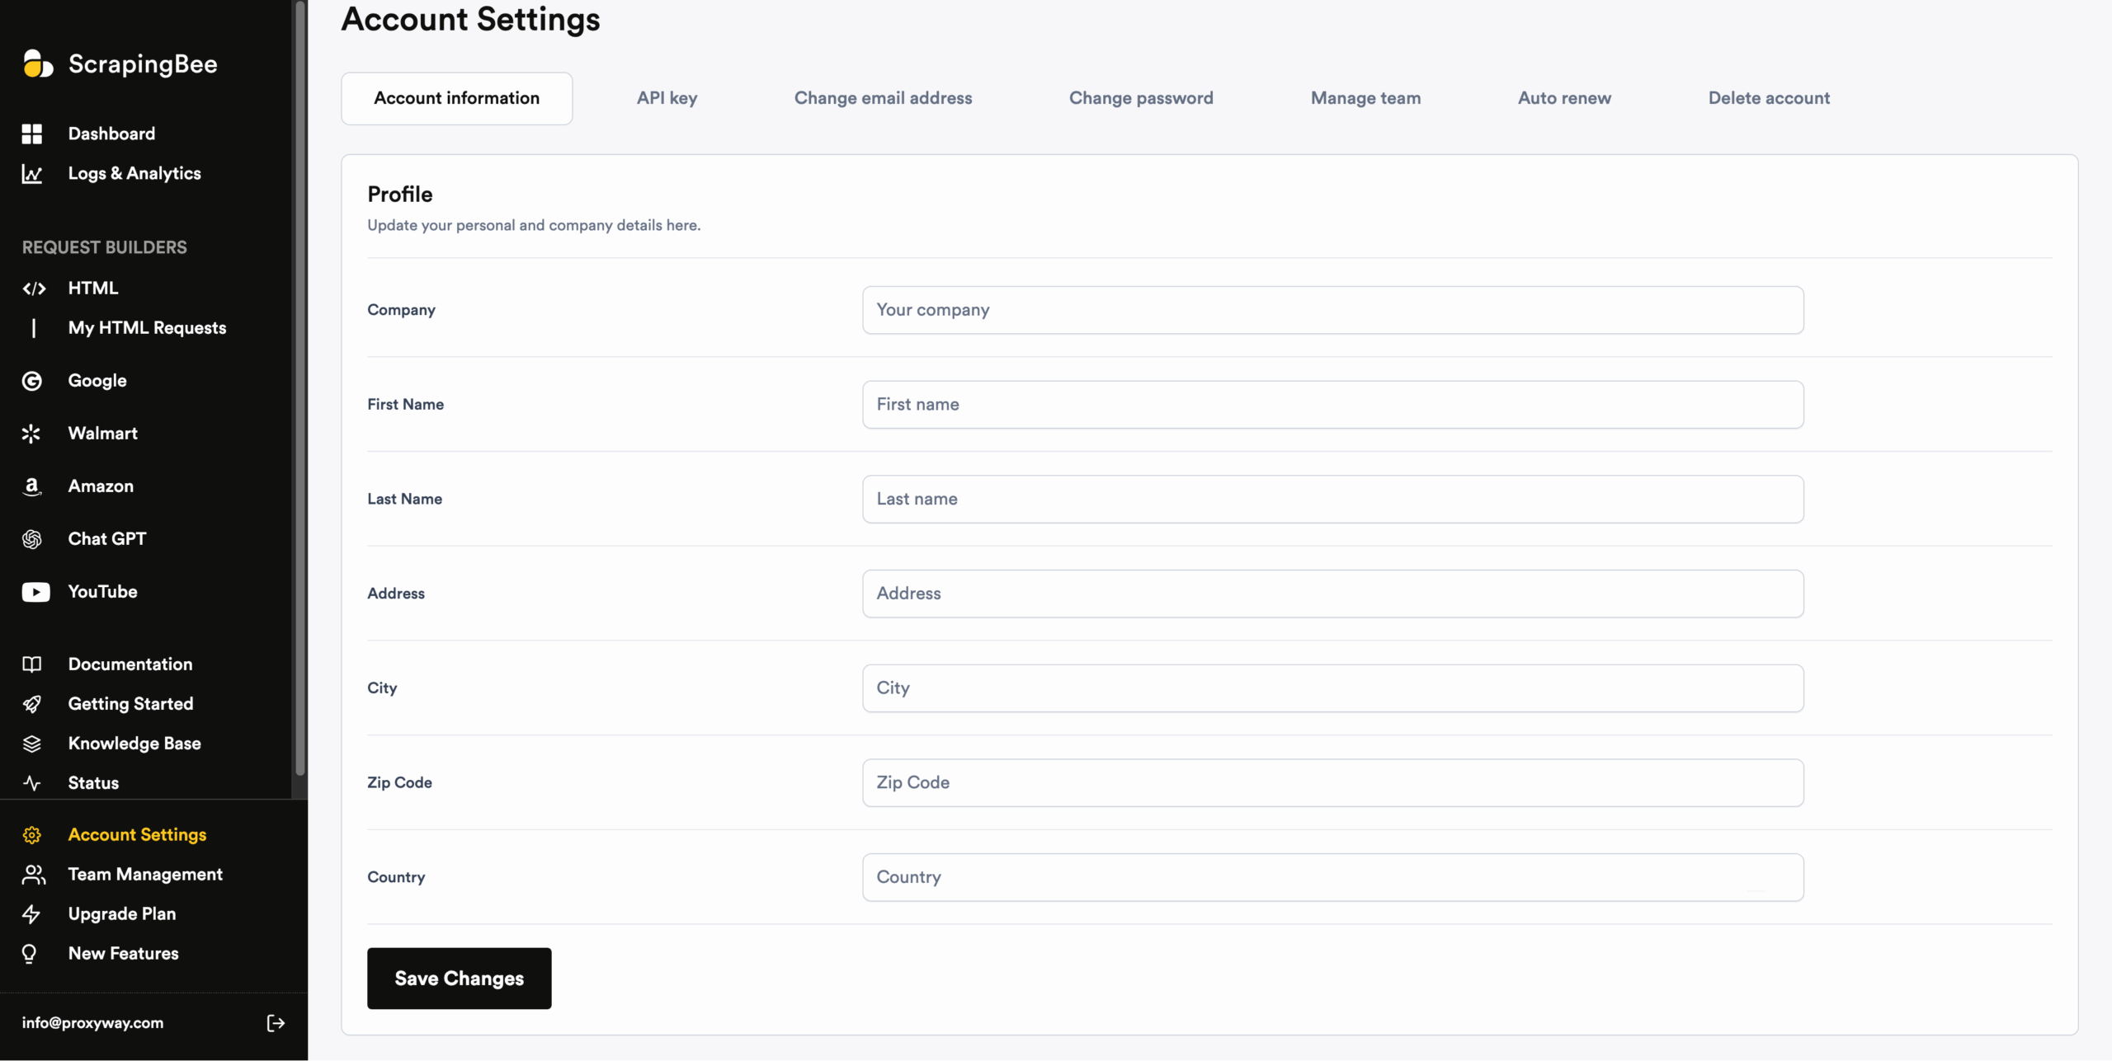Click the Your company input field
The width and height of the screenshot is (2112, 1061).
coord(1332,310)
